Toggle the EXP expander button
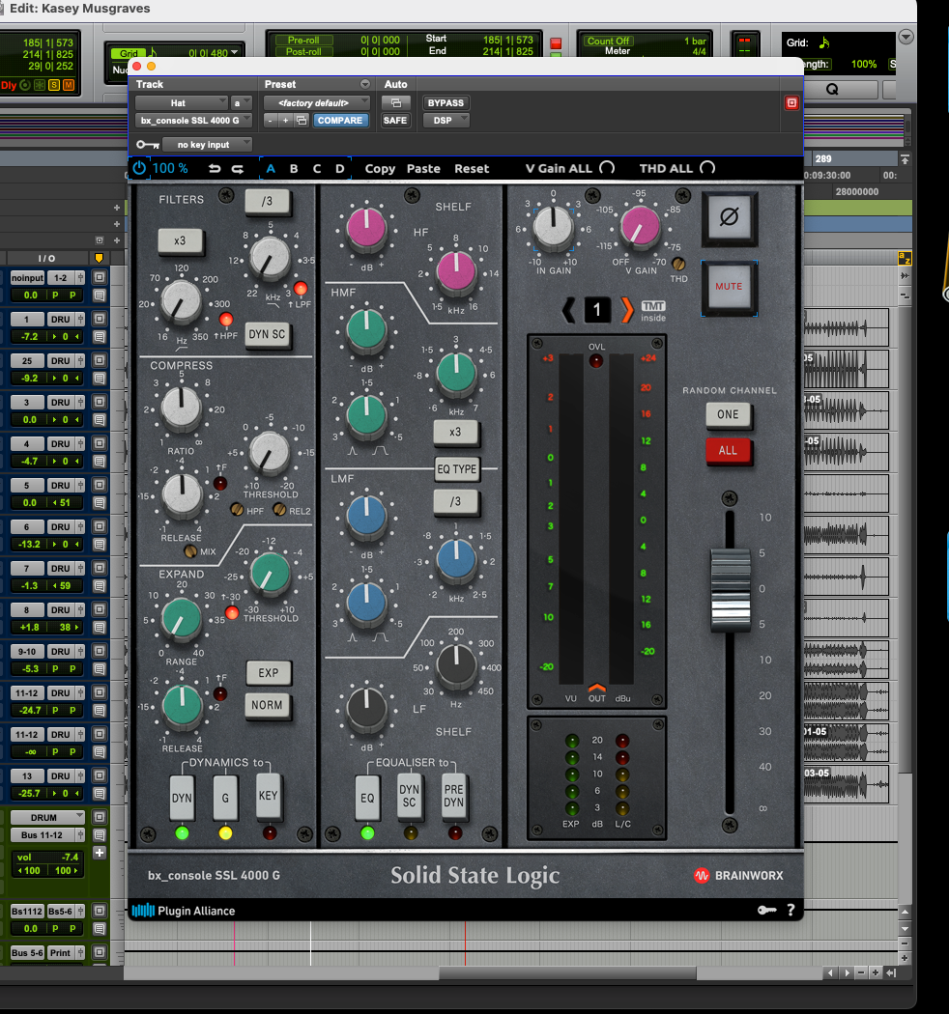The image size is (949, 1014). point(268,672)
